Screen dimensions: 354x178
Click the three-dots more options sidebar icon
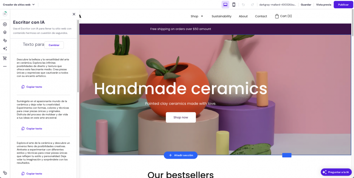pyautogui.click(x=5, y=66)
